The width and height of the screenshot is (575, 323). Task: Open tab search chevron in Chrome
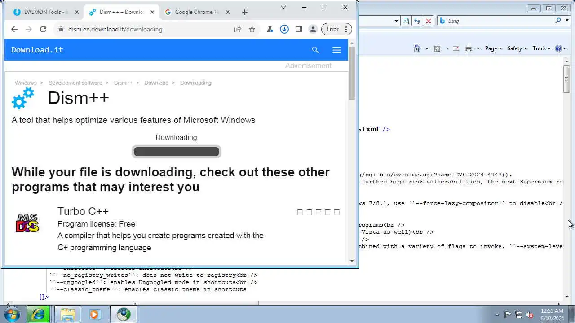283,7
